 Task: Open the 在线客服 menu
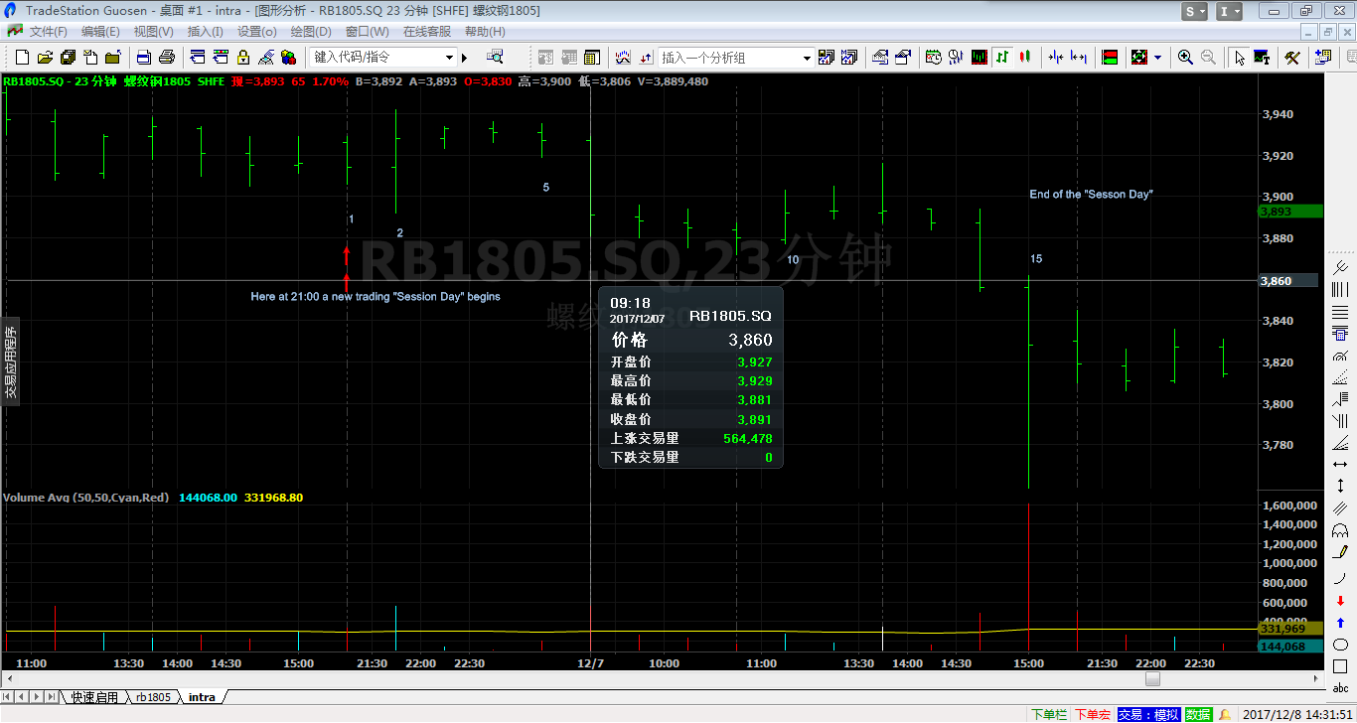(x=426, y=32)
